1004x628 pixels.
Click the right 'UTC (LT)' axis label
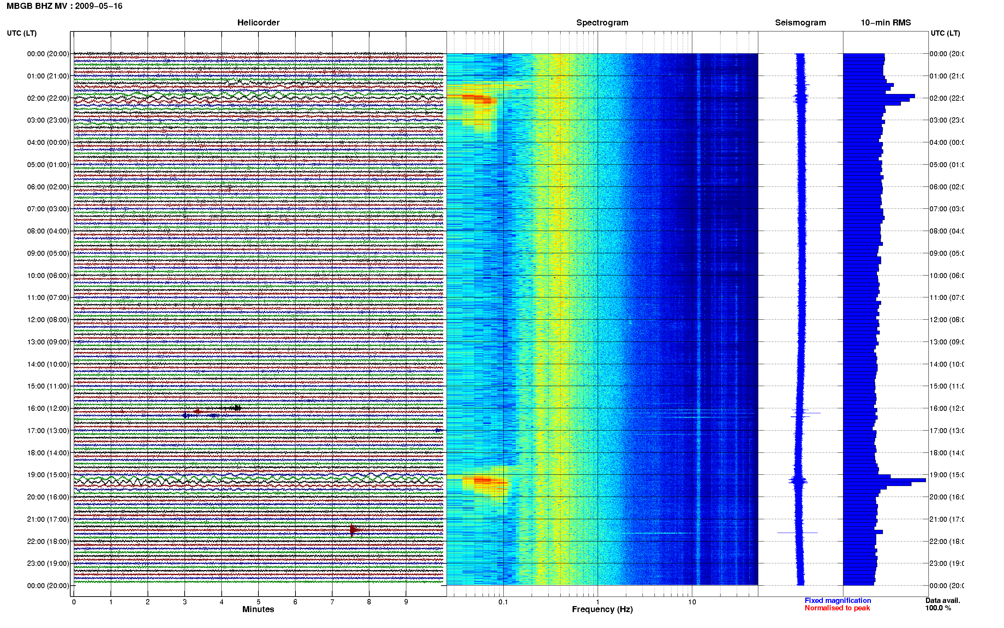coord(945,33)
